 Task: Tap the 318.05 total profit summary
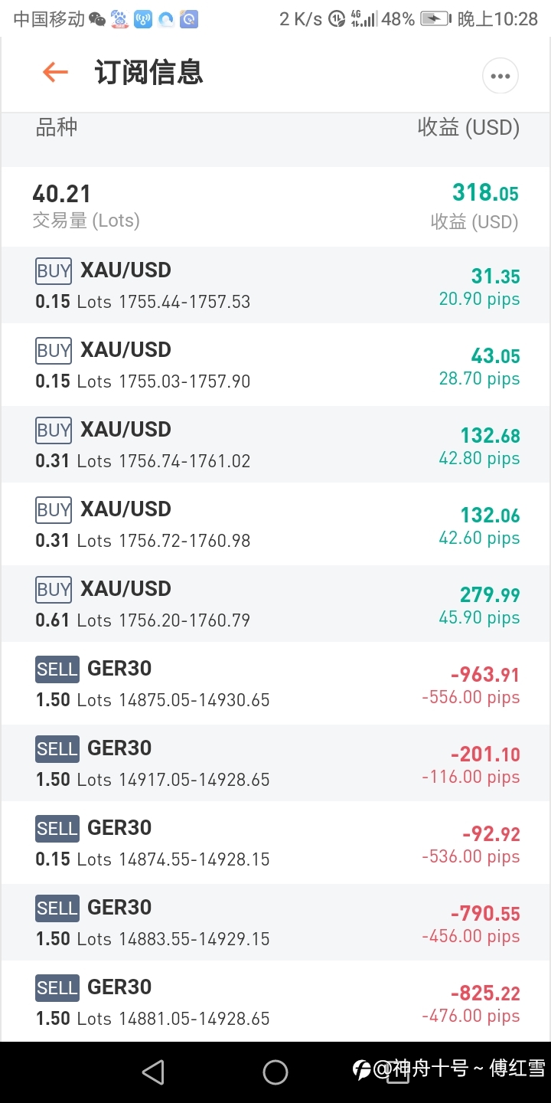(485, 192)
